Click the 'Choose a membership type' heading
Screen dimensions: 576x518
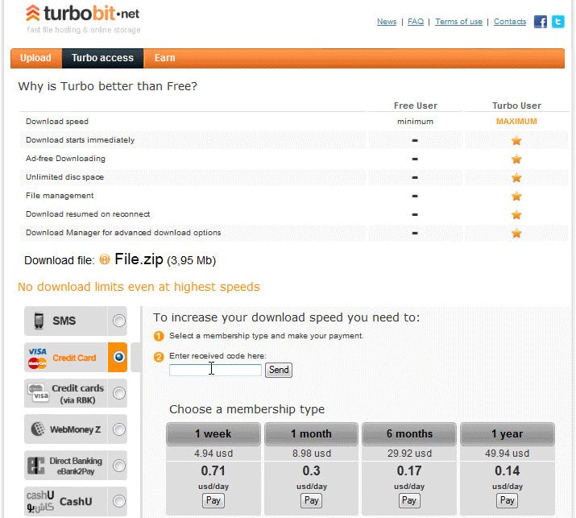tap(247, 409)
